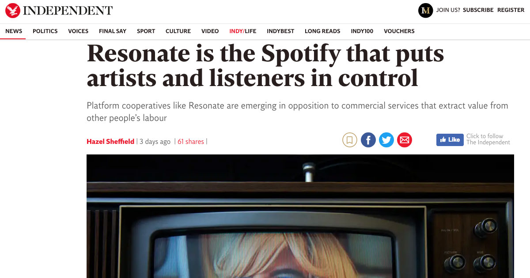Open the vintage television article image
530x278 pixels.
(300, 216)
